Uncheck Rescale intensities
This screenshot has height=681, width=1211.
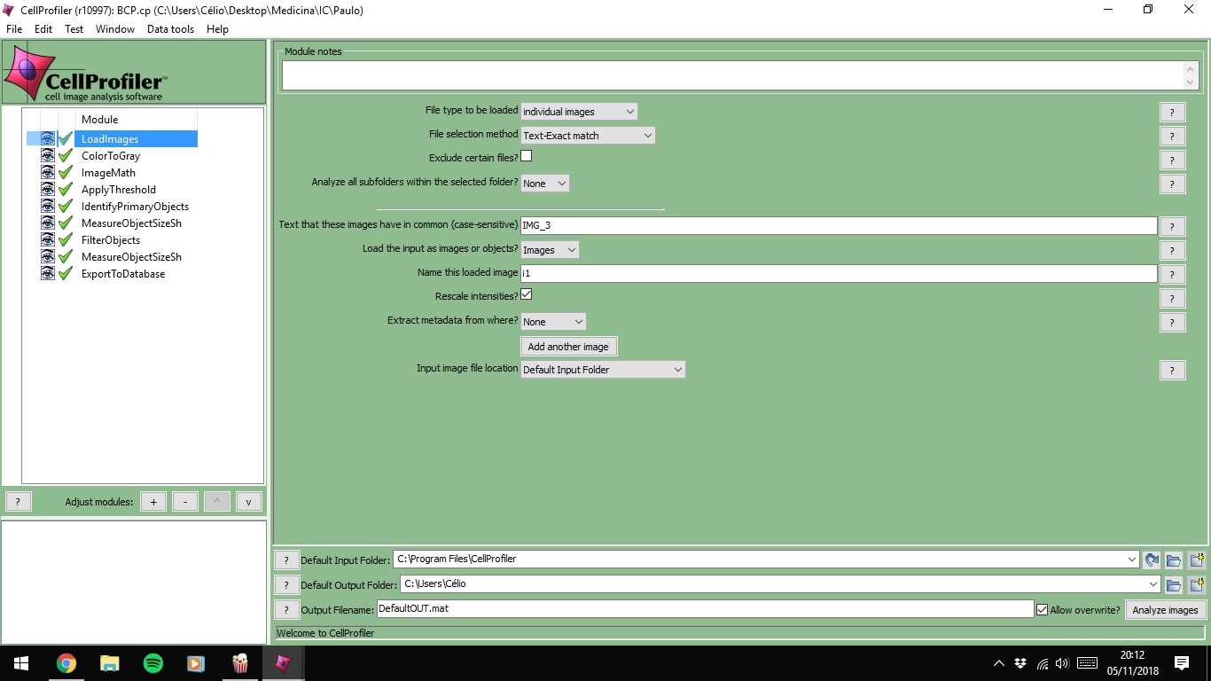[x=526, y=295]
